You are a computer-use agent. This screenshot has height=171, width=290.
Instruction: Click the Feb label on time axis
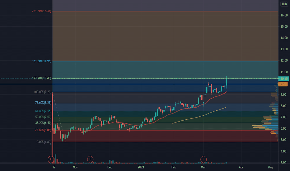point(174,167)
